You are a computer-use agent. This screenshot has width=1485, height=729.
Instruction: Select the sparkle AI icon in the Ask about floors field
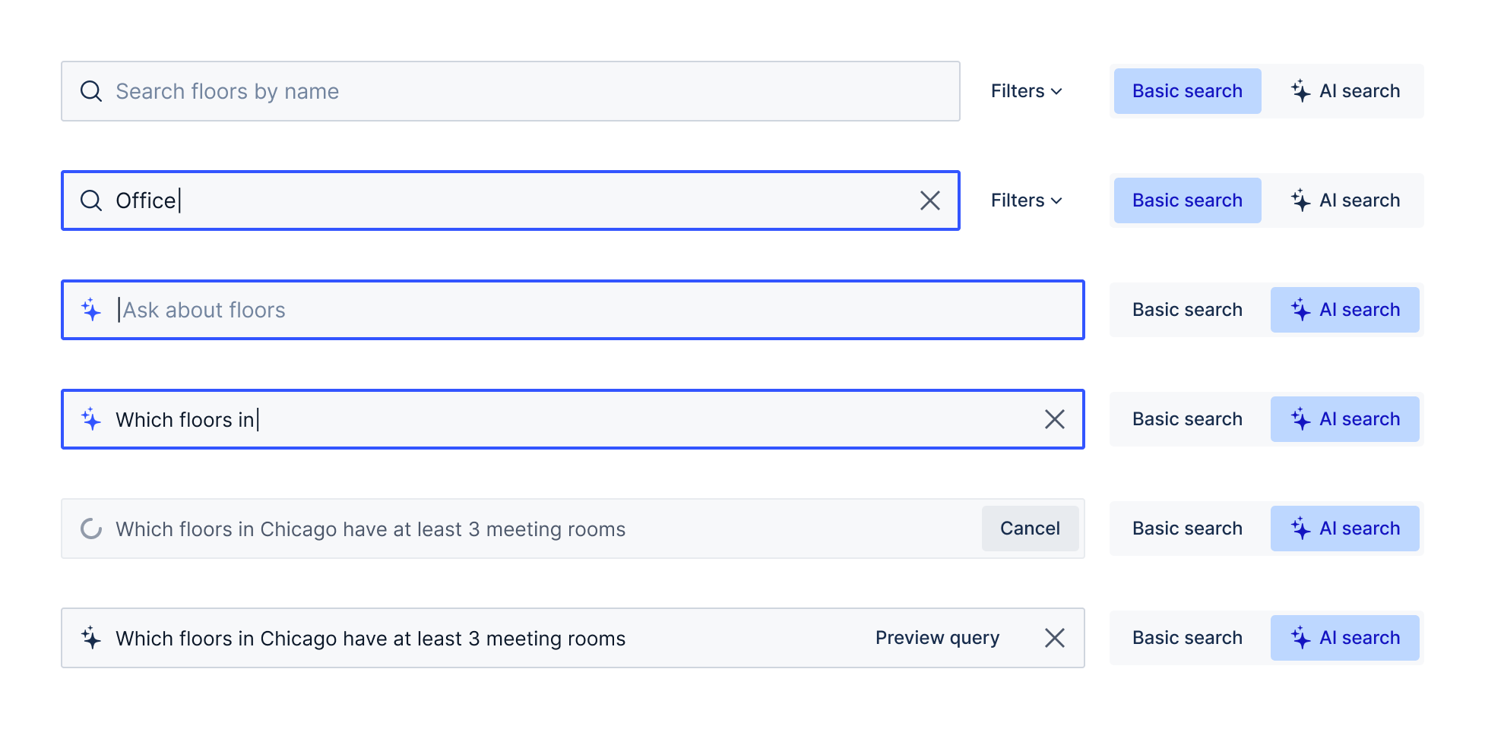click(91, 310)
